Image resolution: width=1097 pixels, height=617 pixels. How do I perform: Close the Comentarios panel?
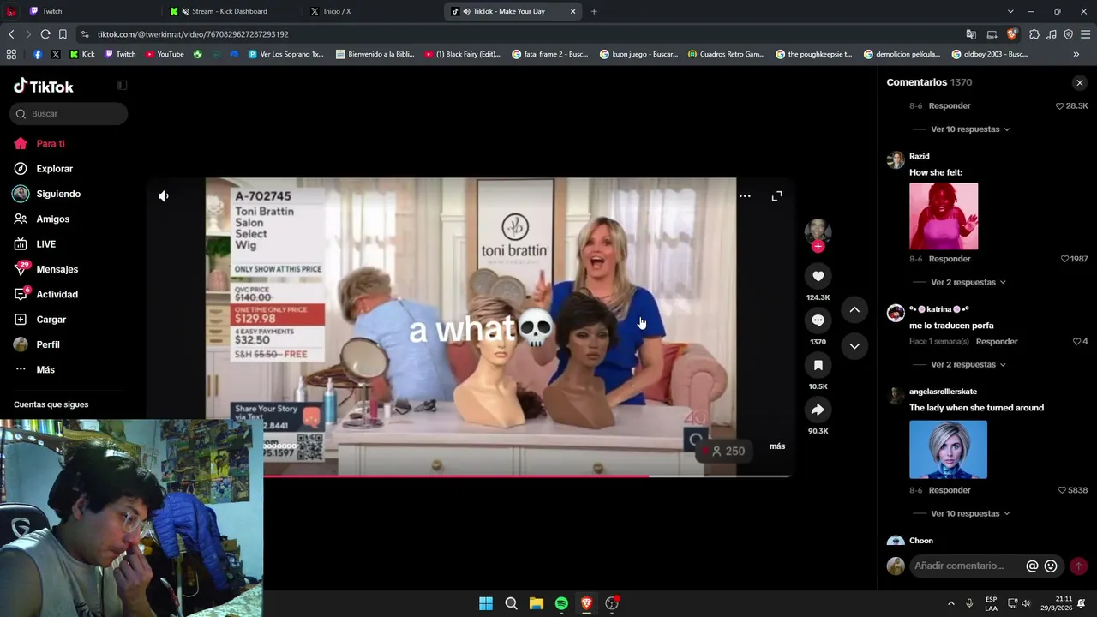tap(1080, 83)
